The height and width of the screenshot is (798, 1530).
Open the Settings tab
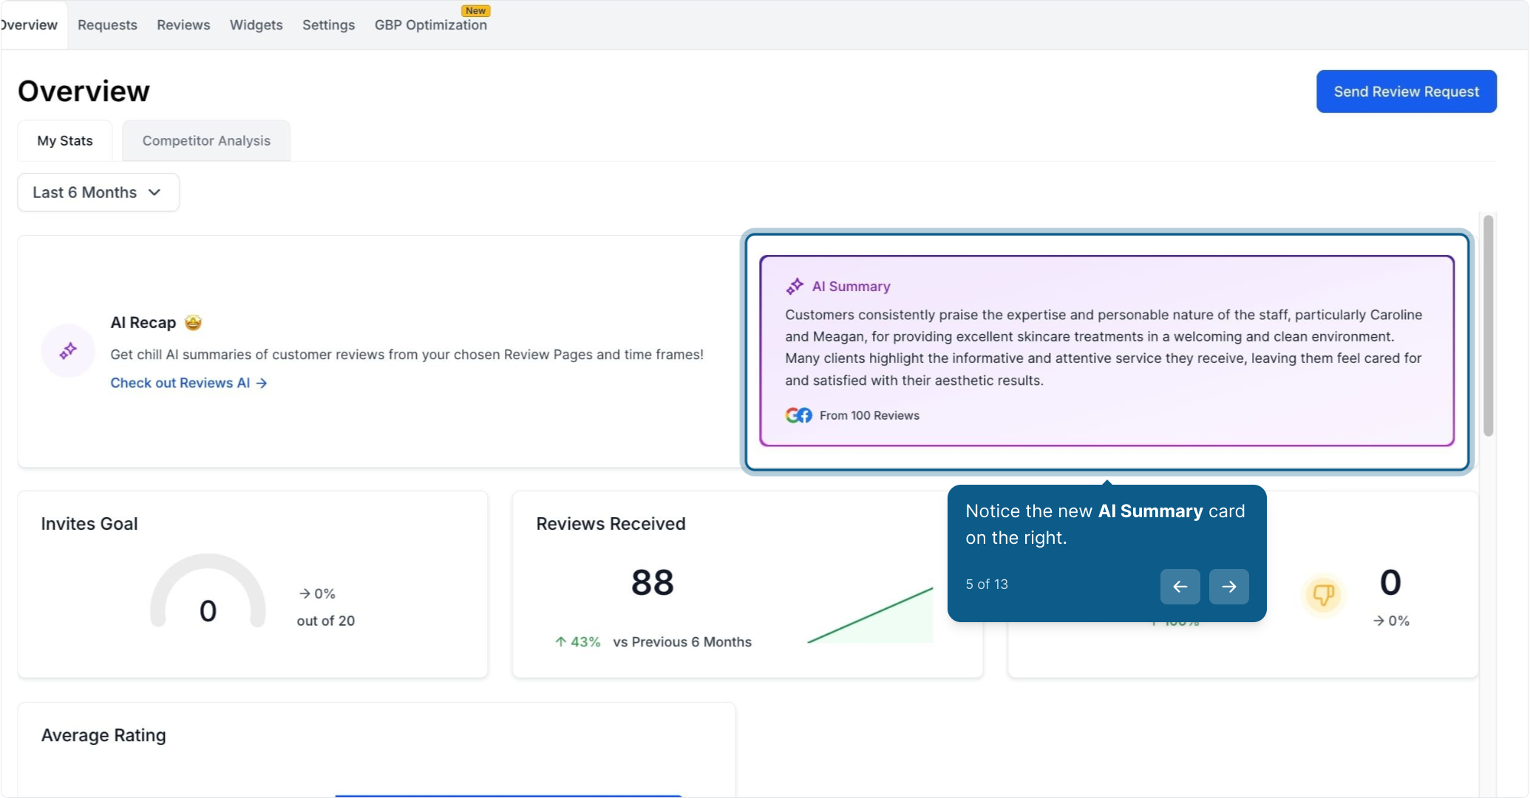coord(328,25)
